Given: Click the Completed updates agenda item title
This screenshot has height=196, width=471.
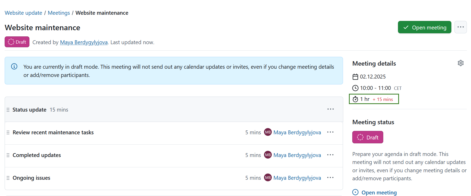Looking at the screenshot, I should coord(37,155).
